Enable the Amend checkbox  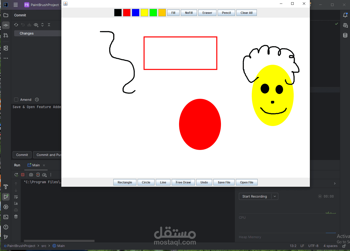pyautogui.click(x=16, y=100)
